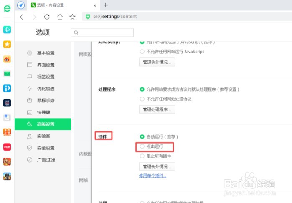Open 快捷键 in settings sidebar

pos(43,112)
